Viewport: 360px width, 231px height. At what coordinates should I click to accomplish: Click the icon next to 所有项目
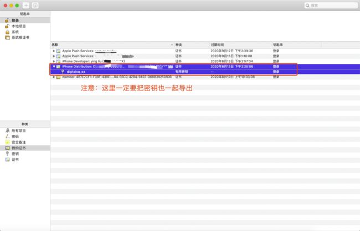(7, 130)
